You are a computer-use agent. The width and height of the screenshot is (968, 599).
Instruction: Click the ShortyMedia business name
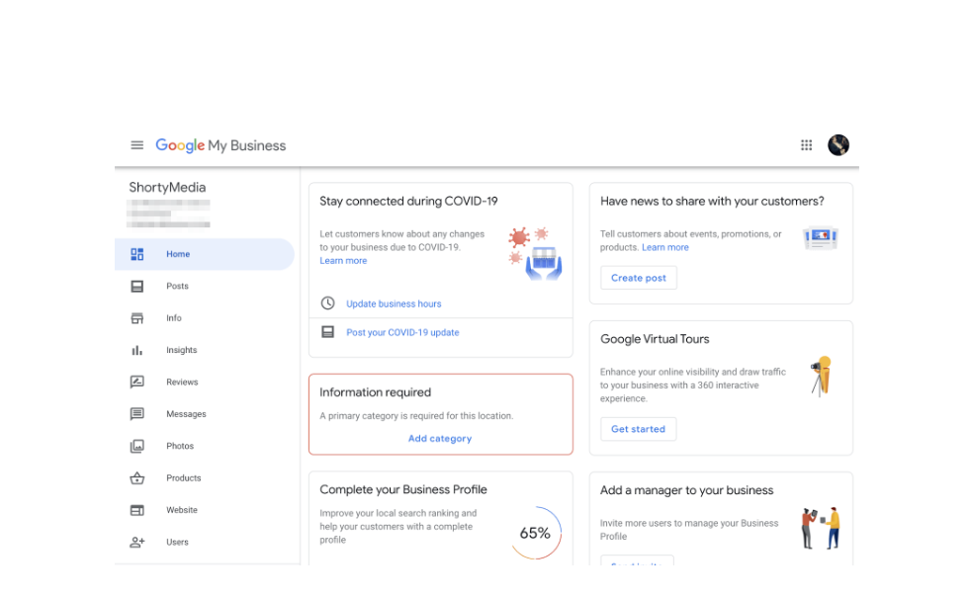(167, 188)
